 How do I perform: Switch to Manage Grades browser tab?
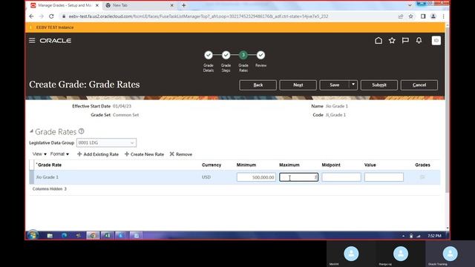coord(65,5)
